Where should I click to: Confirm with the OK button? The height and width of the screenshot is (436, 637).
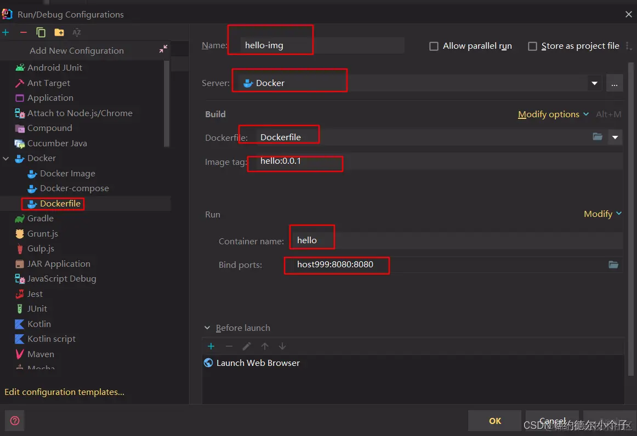point(494,421)
